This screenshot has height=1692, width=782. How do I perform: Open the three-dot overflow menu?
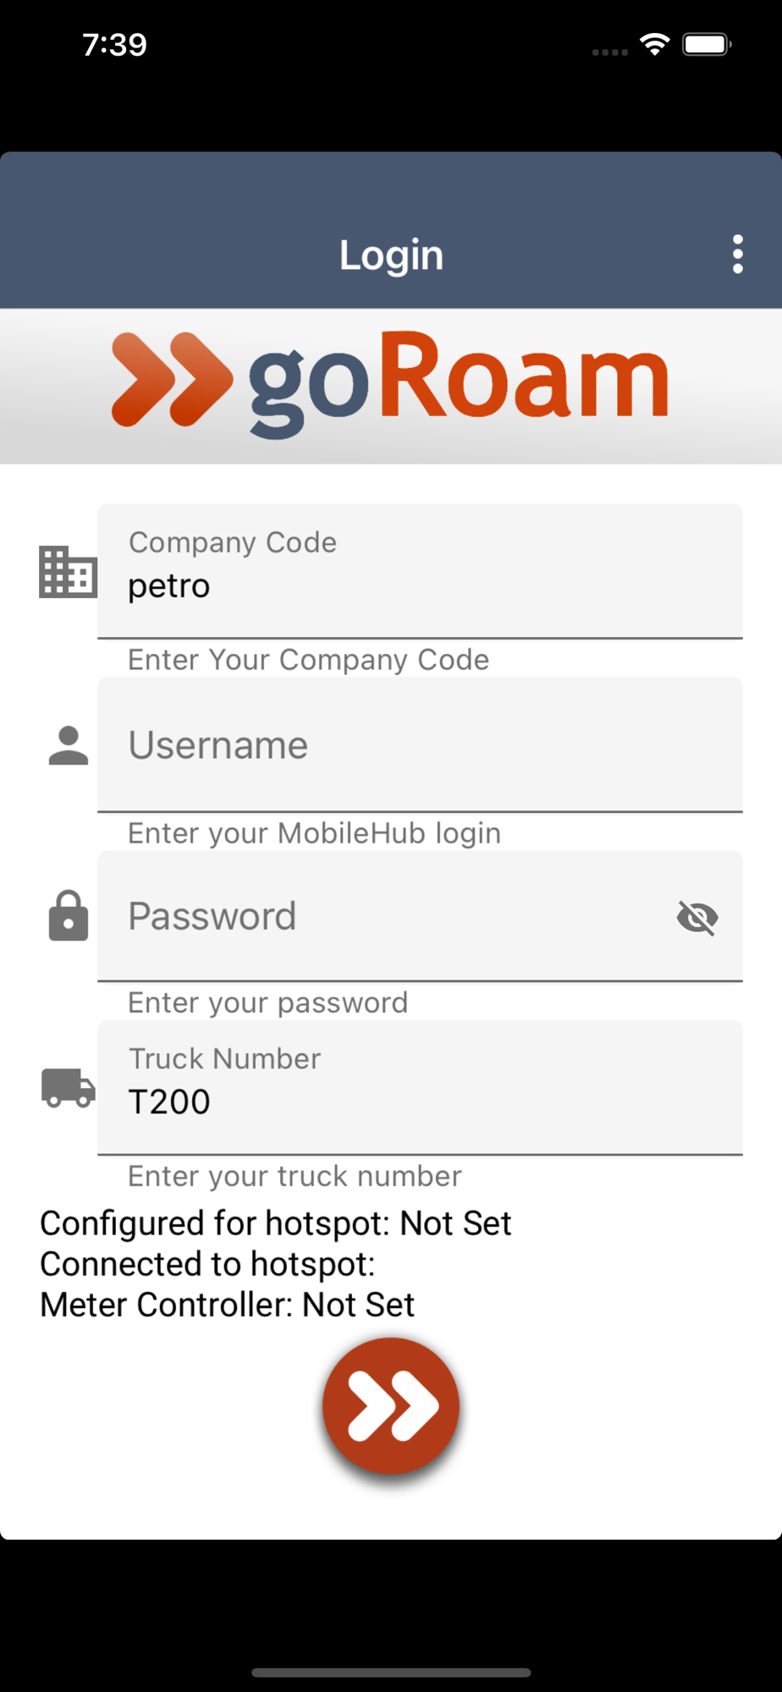click(737, 255)
